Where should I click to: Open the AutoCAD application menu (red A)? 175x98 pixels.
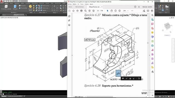2,2
